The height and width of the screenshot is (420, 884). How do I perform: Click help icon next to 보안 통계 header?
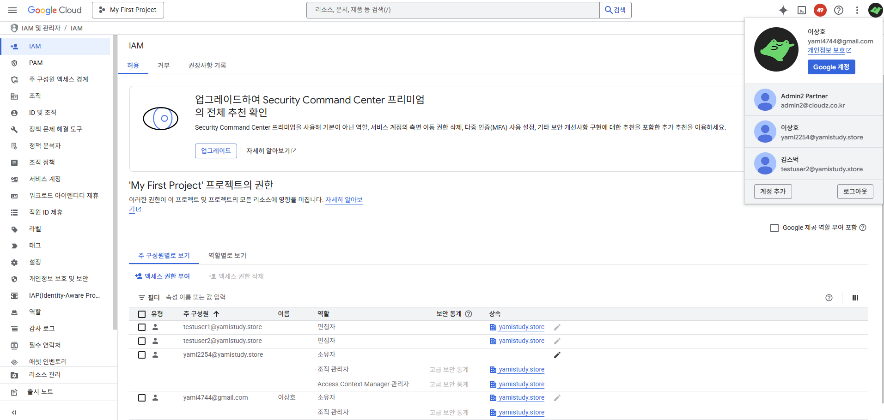coord(469,314)
